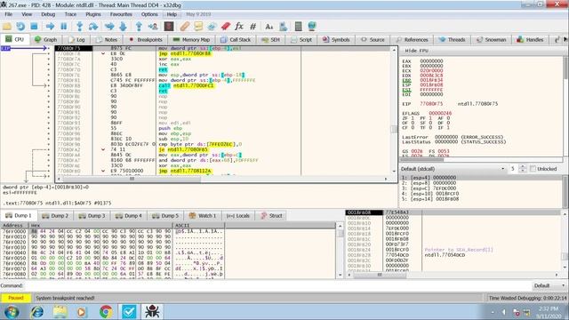Open the Calculator icon

tap(298, 26)
